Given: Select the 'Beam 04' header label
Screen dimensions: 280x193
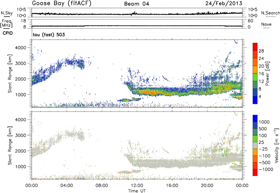Looking at the screenshot, I should [x=136, y=4].
